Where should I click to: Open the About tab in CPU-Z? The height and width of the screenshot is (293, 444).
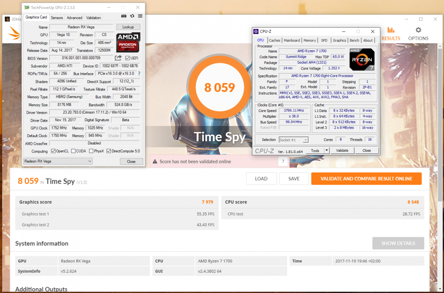click(x=368, y=41)
